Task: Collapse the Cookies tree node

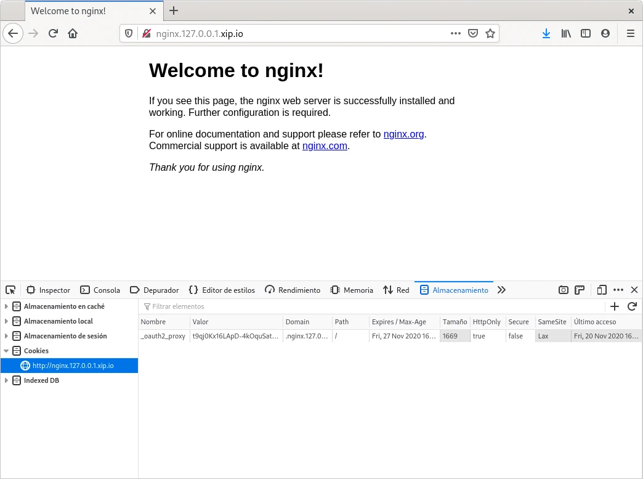Action: coord(7,351)
